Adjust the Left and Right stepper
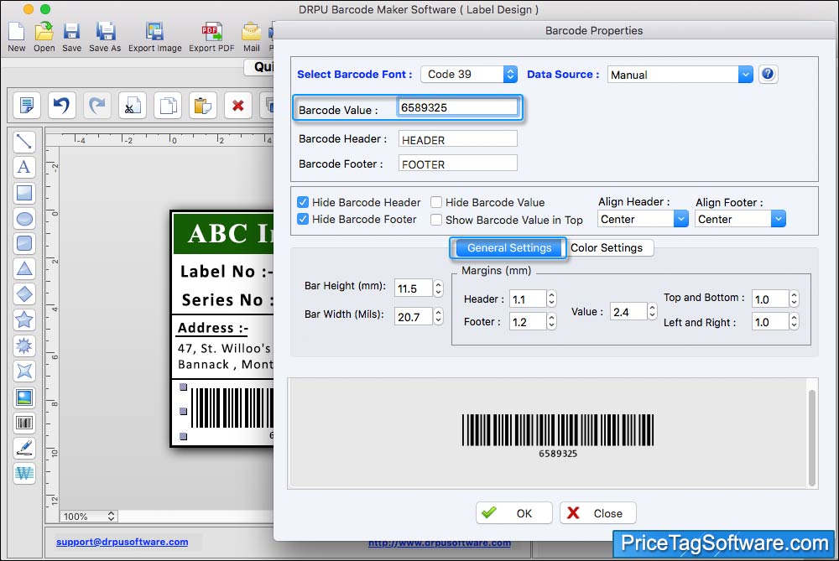The height and width of the screenshot is (561, 839). click(794, 321)
